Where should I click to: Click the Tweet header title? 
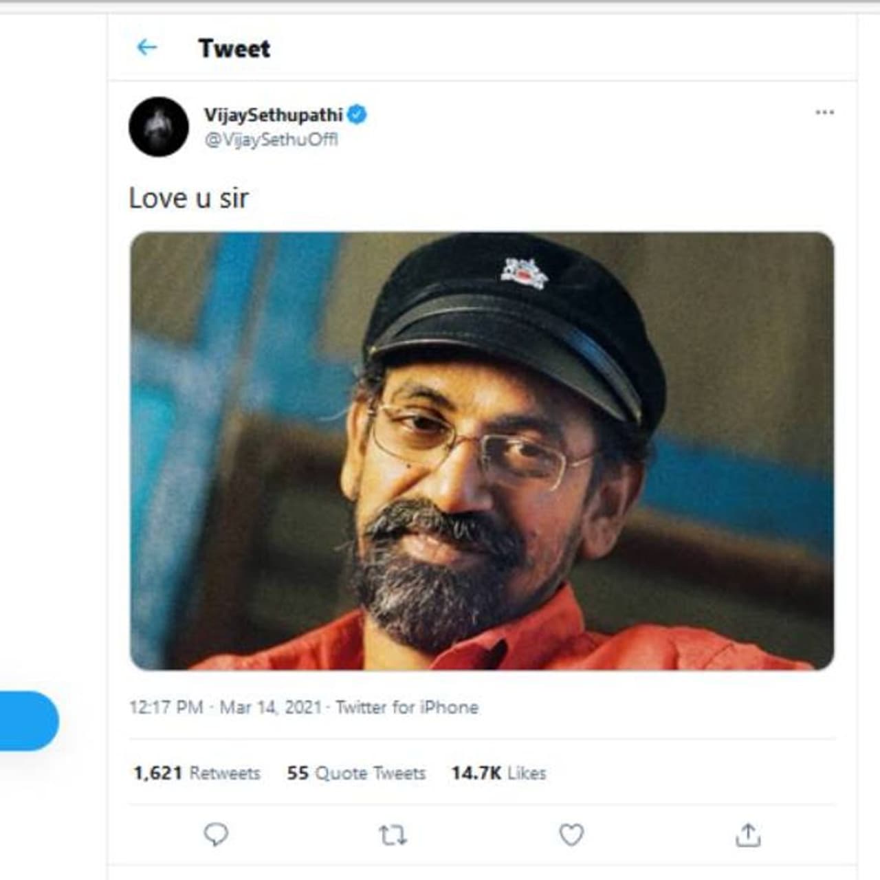click(234, 47)
